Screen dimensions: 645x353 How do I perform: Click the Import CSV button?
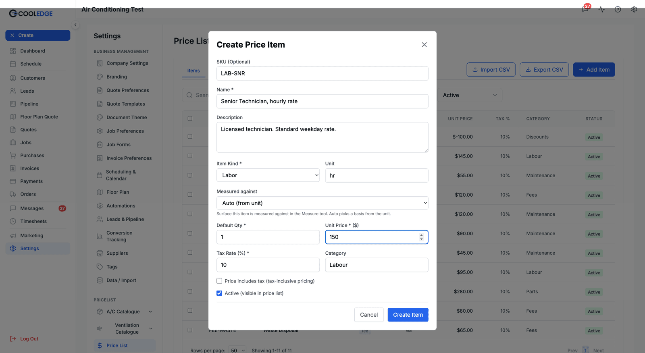491,70
